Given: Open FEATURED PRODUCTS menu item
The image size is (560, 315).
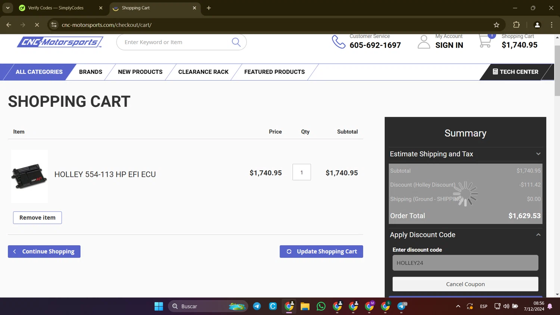Looking at the screenshot, I should tap(274, 72).
